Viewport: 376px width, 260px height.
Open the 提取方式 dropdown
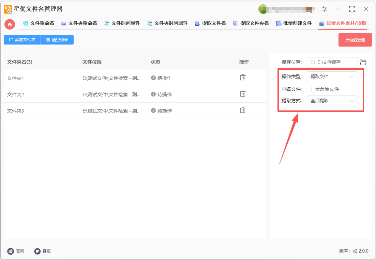(332, 101)
